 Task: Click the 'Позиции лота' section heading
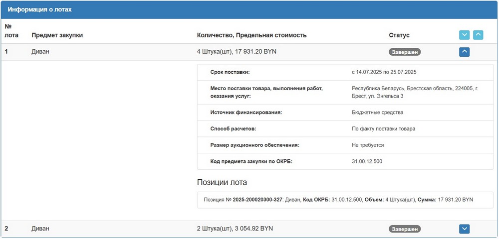click(x=222, y=182)
